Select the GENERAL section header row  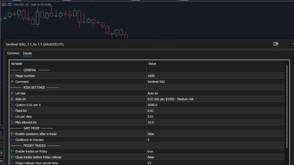pyautogui.click(x=147, y=70)
